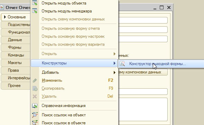
Task: Click the pencil icon beside Изменить
Action: [x=35, y=80]
